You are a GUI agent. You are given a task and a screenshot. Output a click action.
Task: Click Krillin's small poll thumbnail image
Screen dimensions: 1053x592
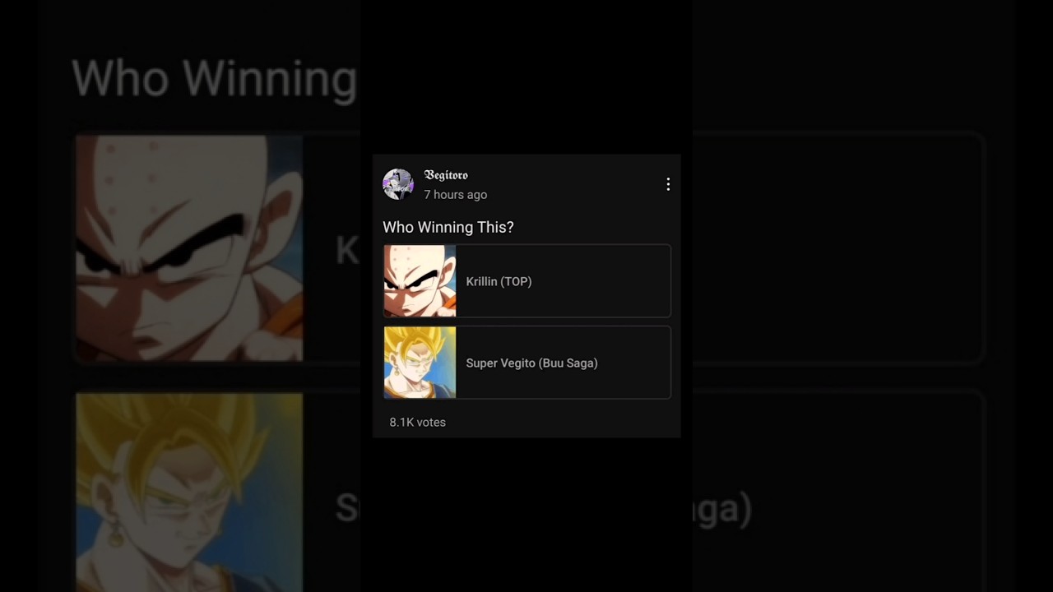[x=420, y=281]
